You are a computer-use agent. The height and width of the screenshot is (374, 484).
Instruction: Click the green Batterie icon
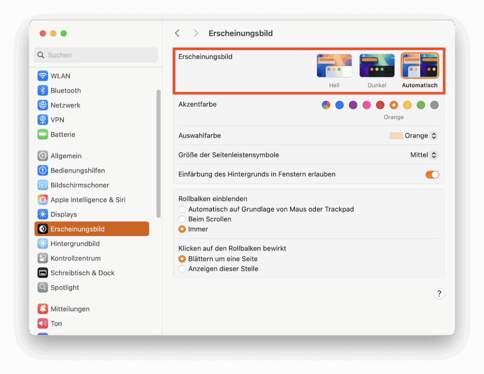click(x=43, y=134)
